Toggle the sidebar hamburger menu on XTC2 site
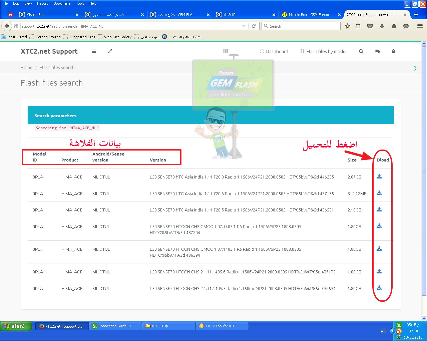This screenshot has height=341, width=427. (x=94, y=51)
